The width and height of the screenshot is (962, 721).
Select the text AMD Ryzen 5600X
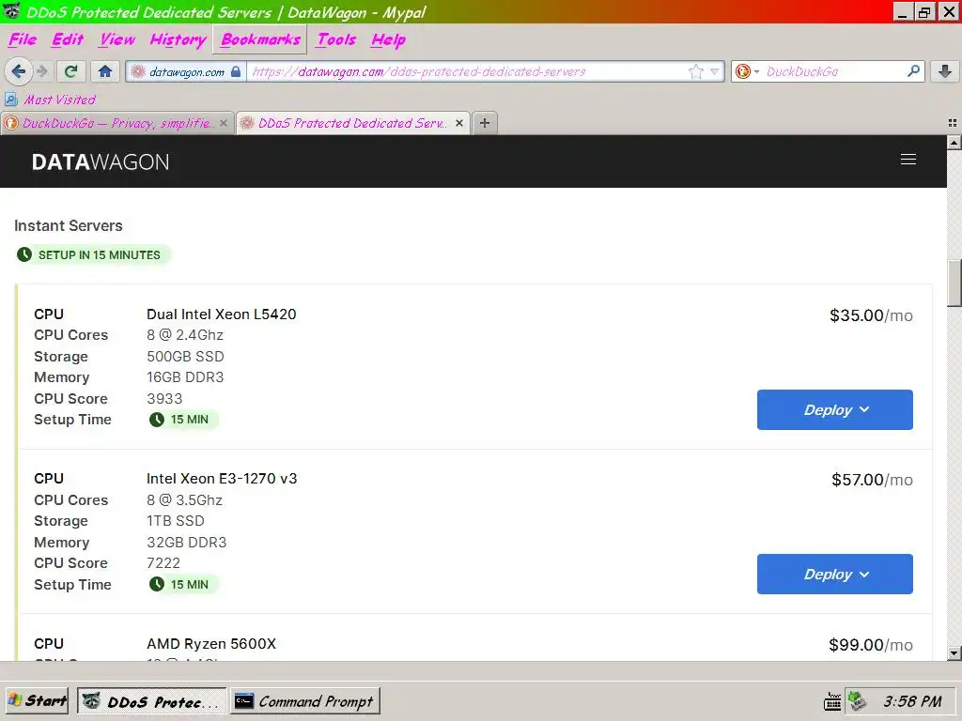211,644
